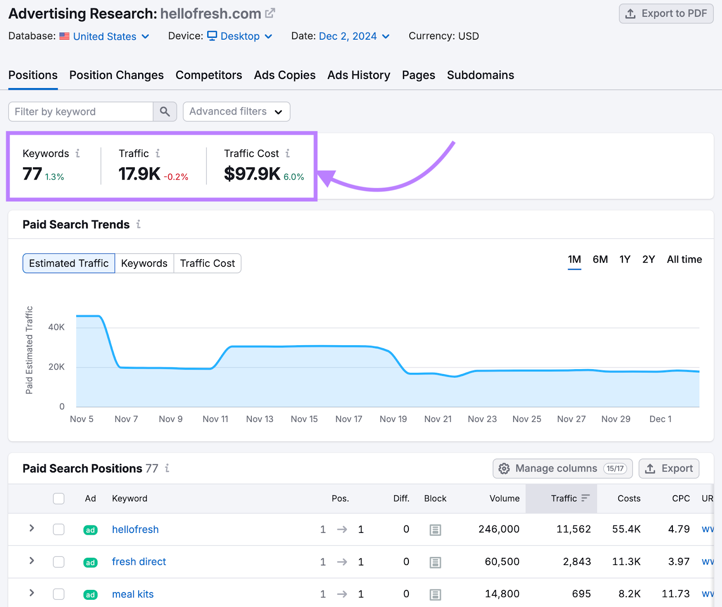The image size is (722, 607).
Task: Open the Position Changes tab
Action: 116,75
